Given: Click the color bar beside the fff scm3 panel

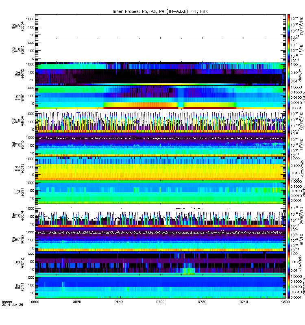Looking at the screenshot, I should pos(289,239).
